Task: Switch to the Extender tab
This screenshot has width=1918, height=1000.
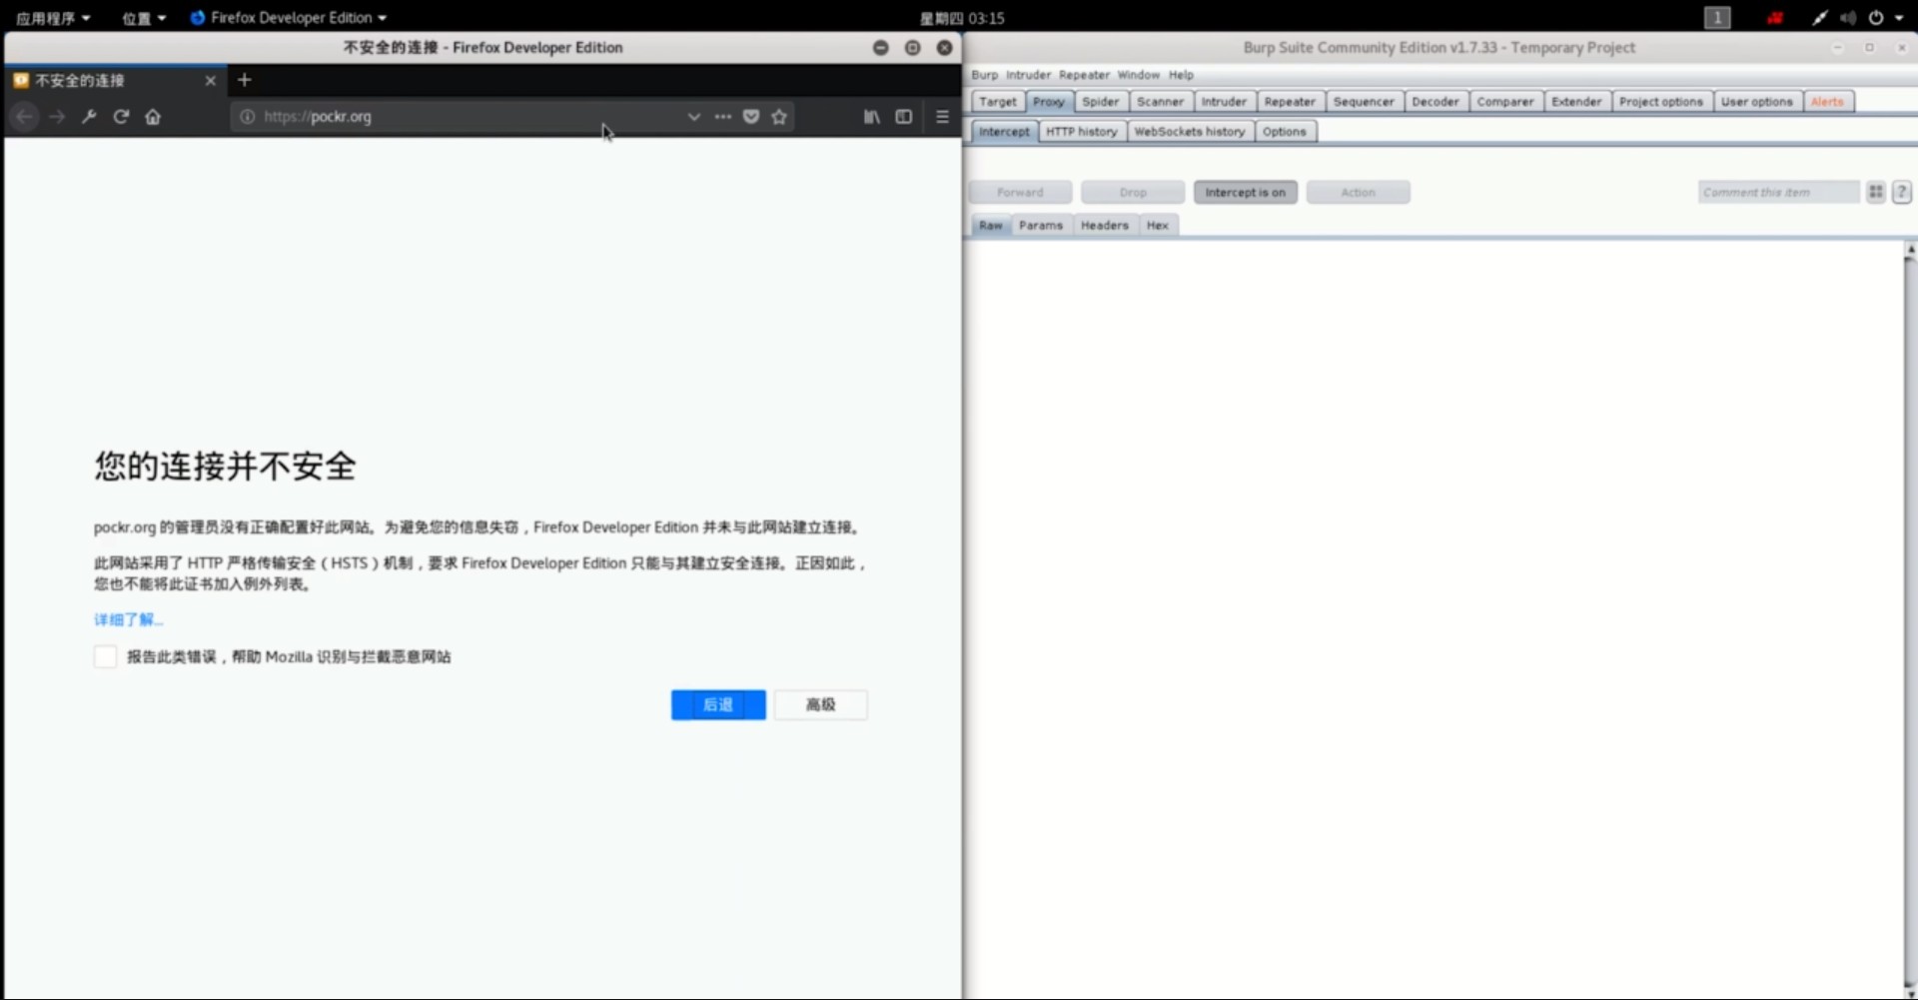Action: coord(1576,102)
